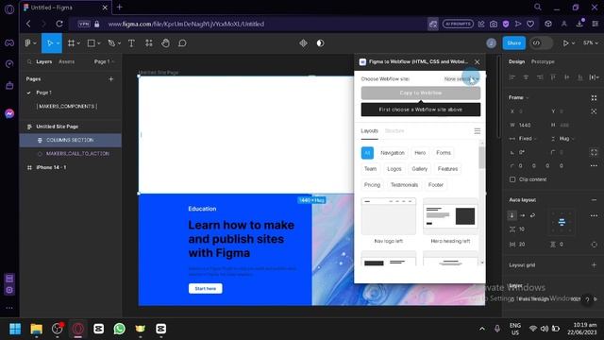Select the Hand tool

click(166, 43)
